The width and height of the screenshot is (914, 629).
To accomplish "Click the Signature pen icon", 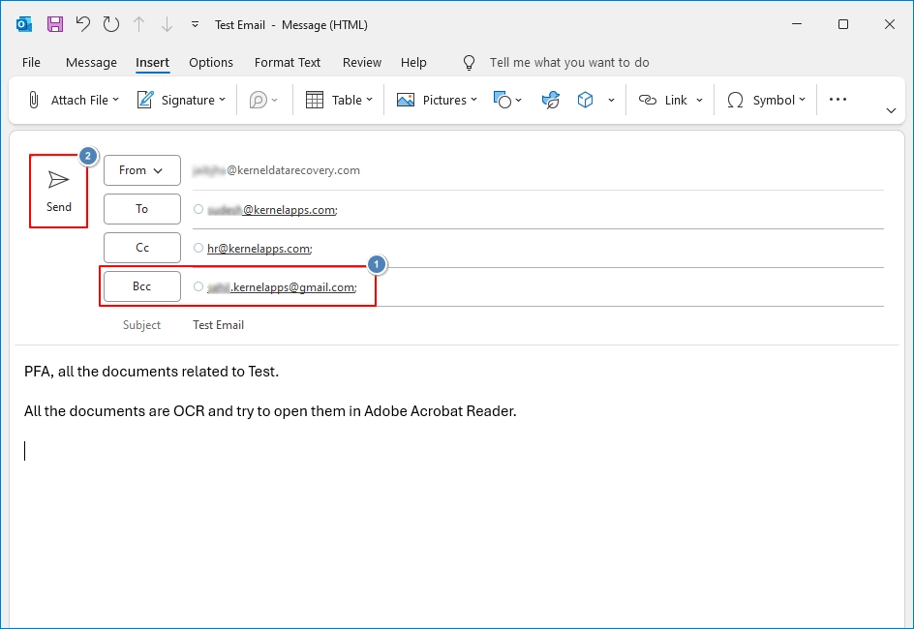I will point(145,101).
